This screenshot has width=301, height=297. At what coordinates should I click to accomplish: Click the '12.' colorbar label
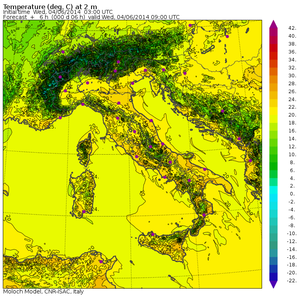point(292,146)
